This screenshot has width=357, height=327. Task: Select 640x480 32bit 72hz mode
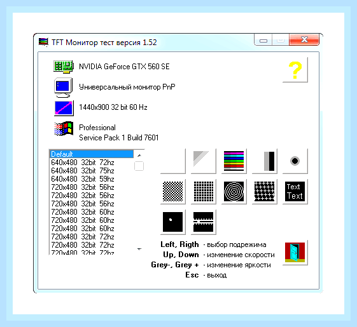click(x=91, y=163)
